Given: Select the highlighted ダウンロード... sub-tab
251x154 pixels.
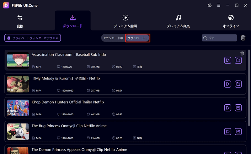Looking at the screenshot, I should point(137,38).
